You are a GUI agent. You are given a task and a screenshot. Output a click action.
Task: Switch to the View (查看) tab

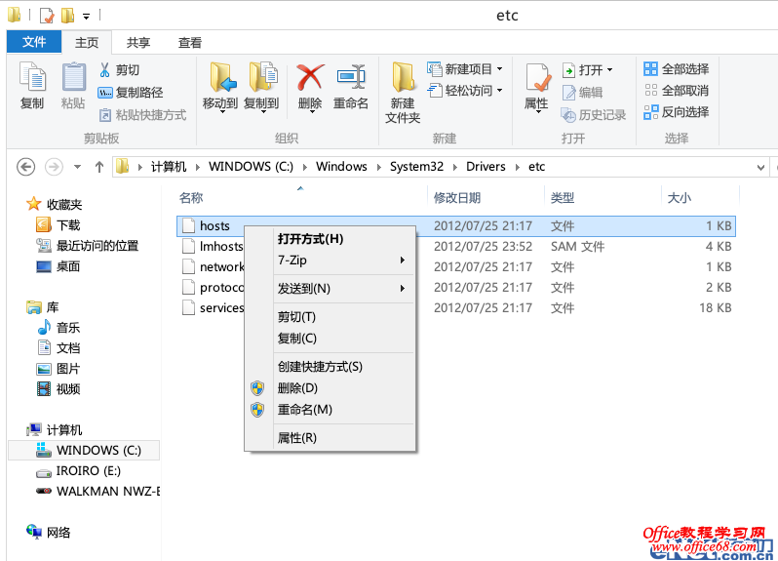(190, 42)
